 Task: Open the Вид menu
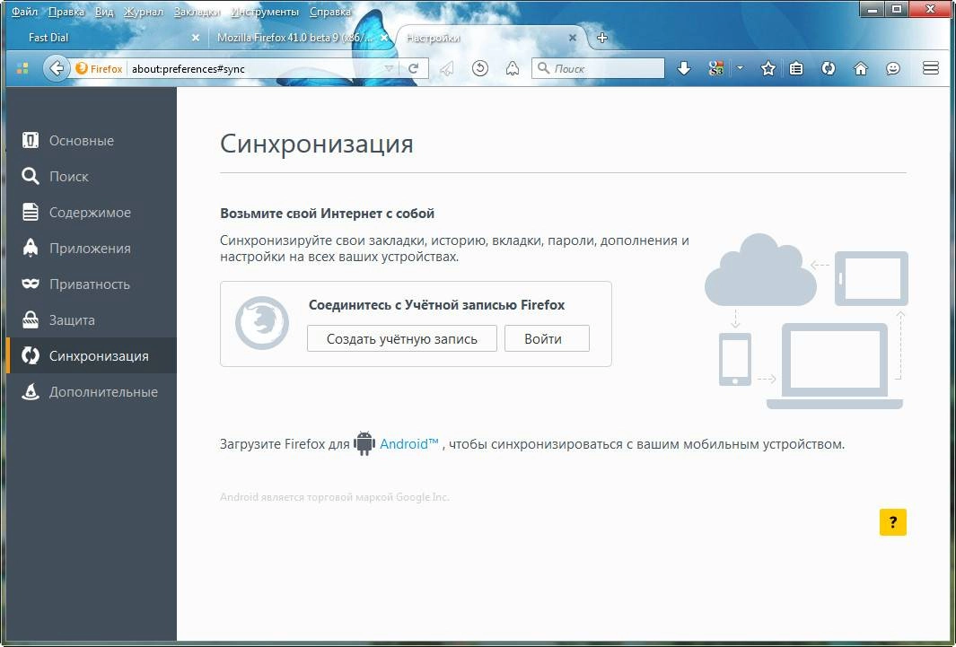click(104, 12)
